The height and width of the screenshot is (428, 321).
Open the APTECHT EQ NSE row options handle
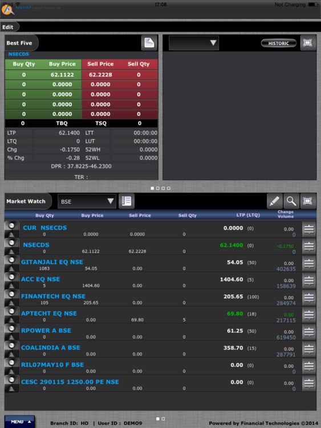(x=308, y=315)
